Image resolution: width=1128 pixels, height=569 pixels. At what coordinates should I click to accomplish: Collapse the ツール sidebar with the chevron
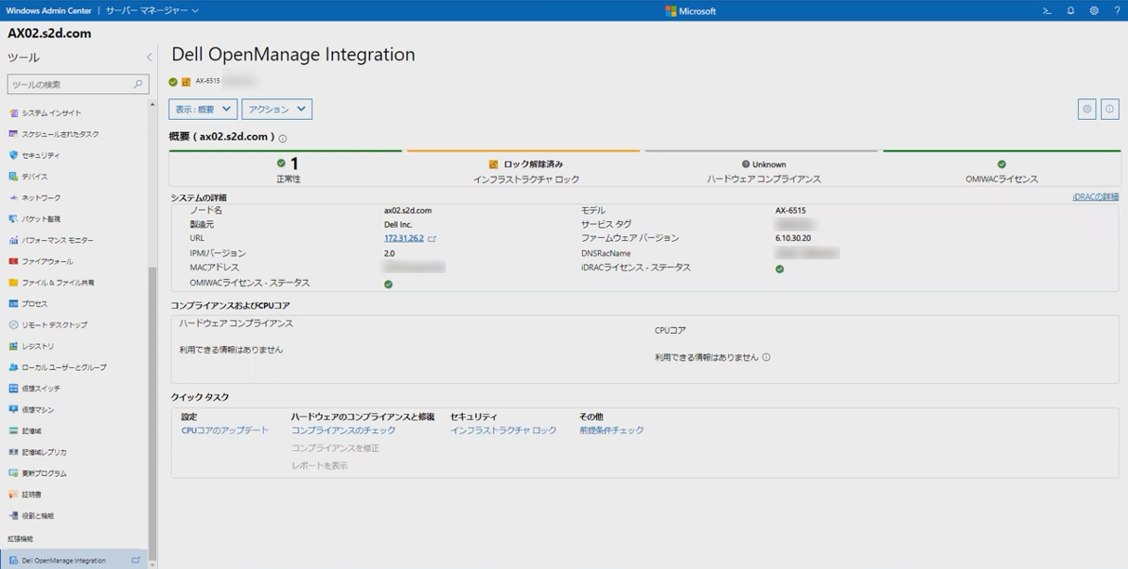[149, 57]
